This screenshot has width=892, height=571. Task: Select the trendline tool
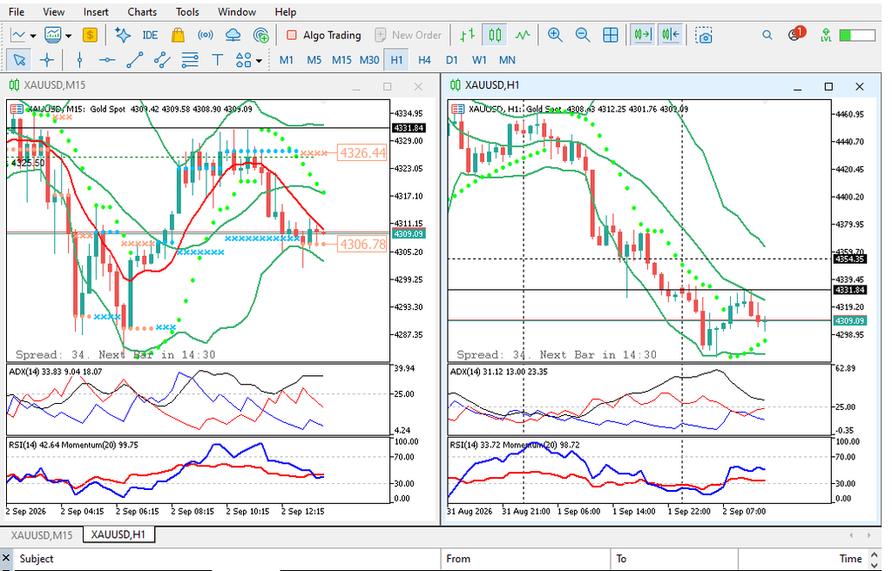(135, 60)
